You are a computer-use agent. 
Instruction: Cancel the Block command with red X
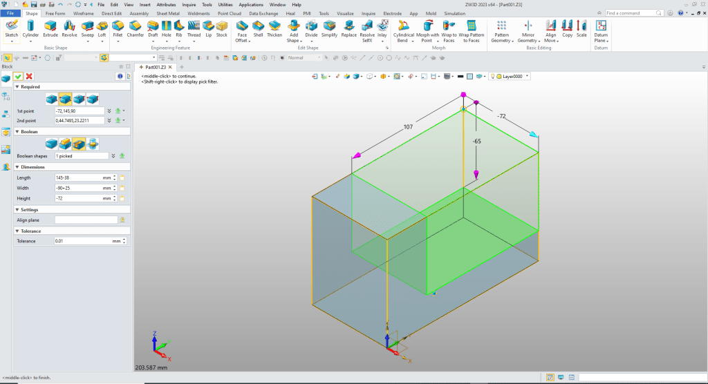[29, 76]
